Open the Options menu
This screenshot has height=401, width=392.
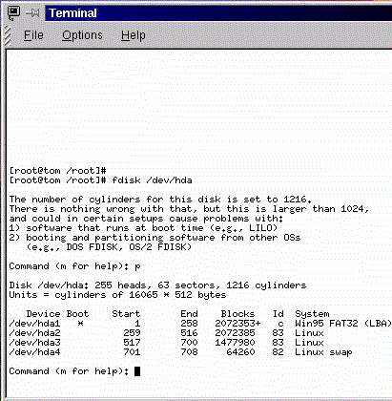click(82, 35)
